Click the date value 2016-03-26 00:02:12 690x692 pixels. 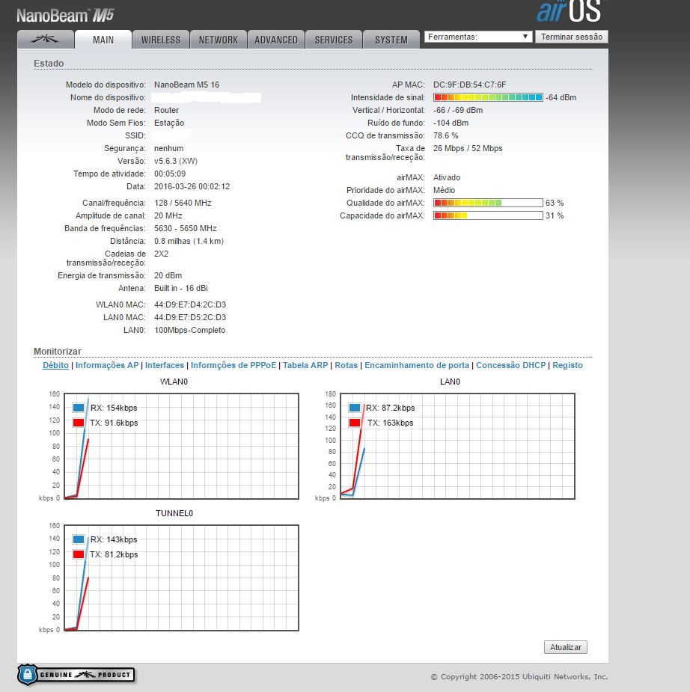[192, 186]
